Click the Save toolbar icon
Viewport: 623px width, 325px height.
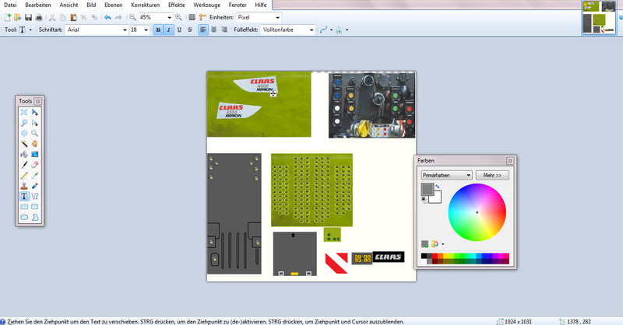point(28,17)
